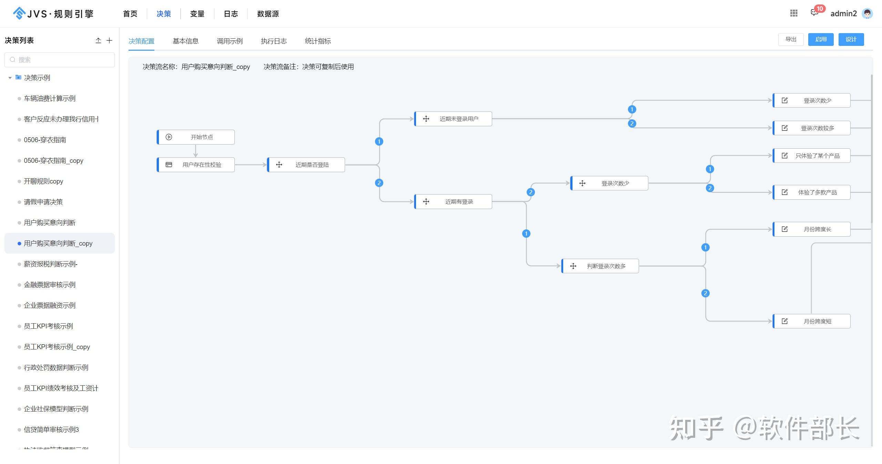Image resolution: width=882 pixels, height=464 pixels.
Task: Click the edit icon on 登录次数少 result node
Action: 784,100
